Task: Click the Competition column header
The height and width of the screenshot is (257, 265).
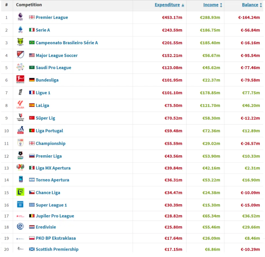Action: (x=29, y=5)
